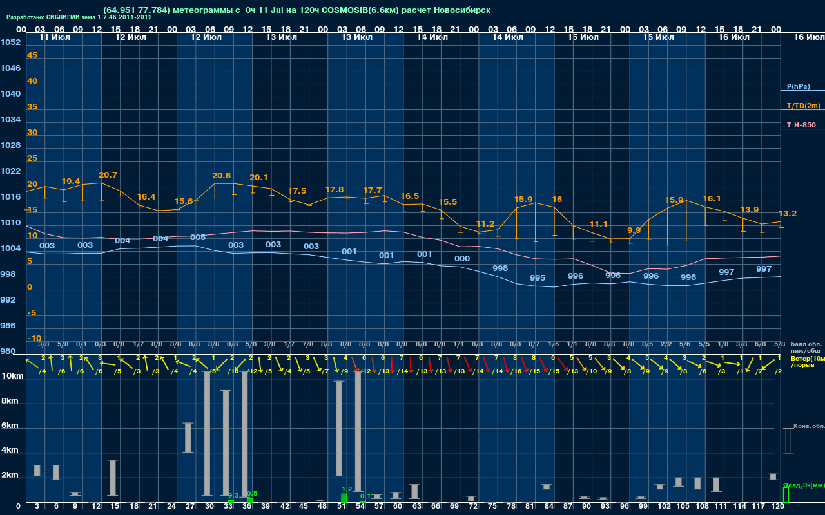Click the 1052 pressure axis label

pyautogui.click(x=10, y=42)
